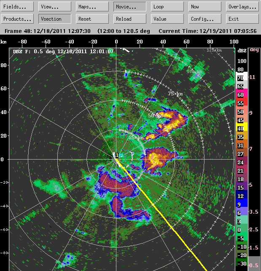
Task: Select the 15 dBZ purple color swatch
Action: pos(242,186)
